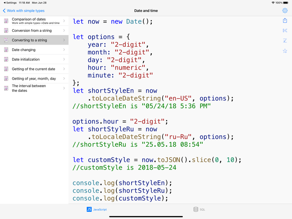Tap the diagonal arrow-to-line icon
The width and height of the screenshot is (292, 219).
[x=285, y=41]
